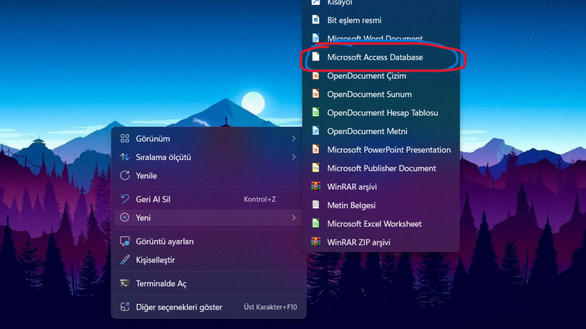Click the OpenDocument Metni icon
Screen dimensions: 586x329
point(315,131)
